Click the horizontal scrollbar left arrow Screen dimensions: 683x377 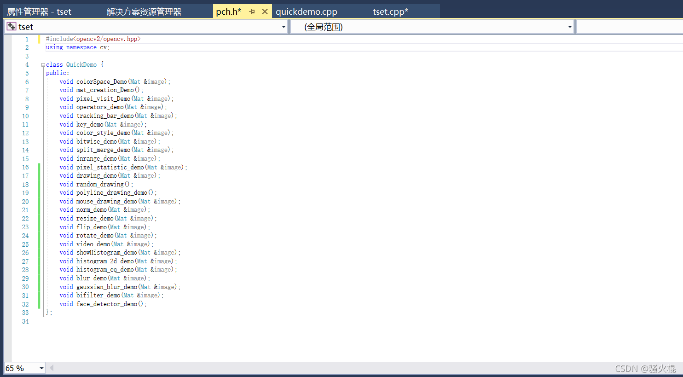click(52, 368)
